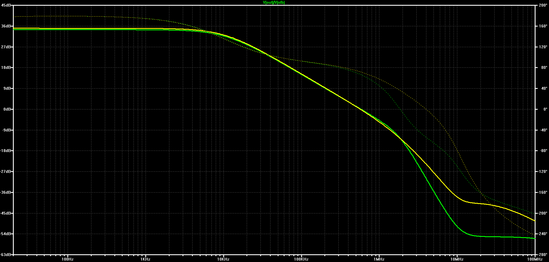549x262 pixels.
Task: Pick the negative 27dB magnitude axis label
Action: pyautogui.click(x=5, y=172)
